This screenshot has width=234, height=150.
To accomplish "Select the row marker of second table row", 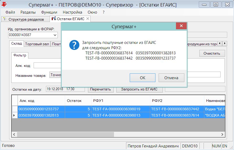I will click(x=14, y=115).
